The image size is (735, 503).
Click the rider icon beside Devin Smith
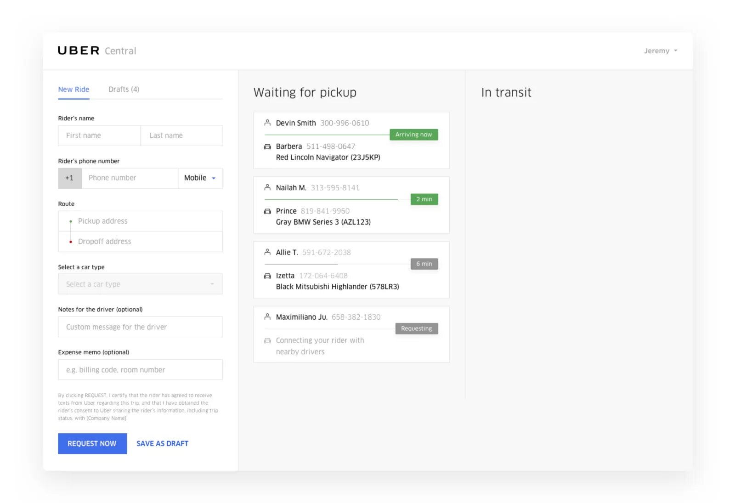[267, 123]
